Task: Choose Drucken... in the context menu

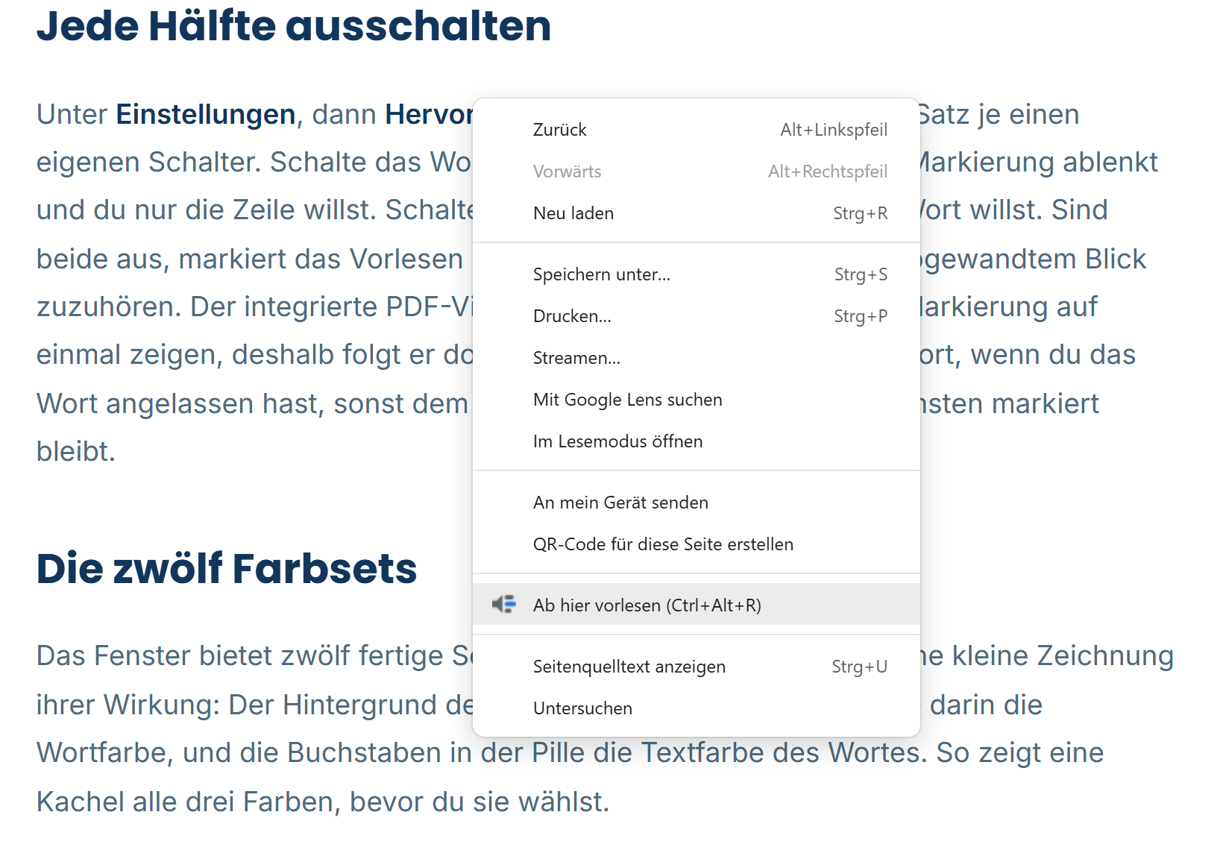Action: (x=697, y=316)
